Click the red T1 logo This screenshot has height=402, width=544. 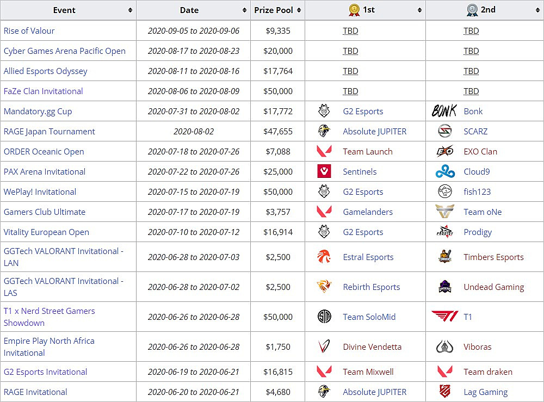(445, 317)
